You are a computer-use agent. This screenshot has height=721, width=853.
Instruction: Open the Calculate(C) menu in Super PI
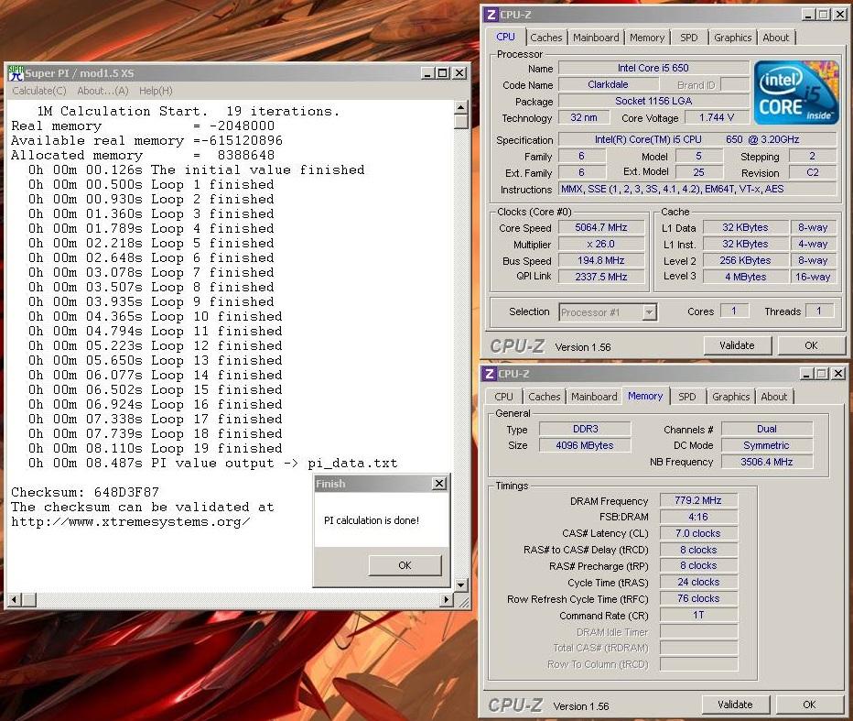(x=39, y=91)
